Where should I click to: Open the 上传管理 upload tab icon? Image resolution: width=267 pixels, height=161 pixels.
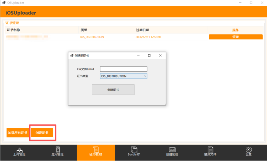point(19,149)
